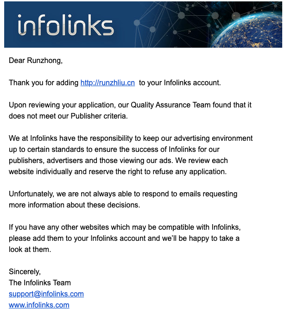Click the 'Dear Runzhong,' greeting
The image size is (285, 314).
pyautogui.click(x=36, y=61)
